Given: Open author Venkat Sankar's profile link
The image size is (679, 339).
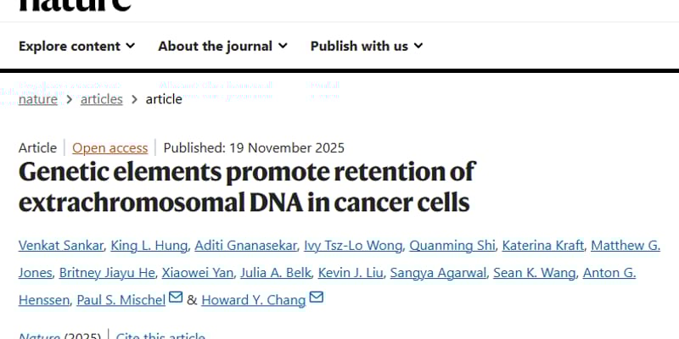Looking at the screenshot, I should point(61,246).
